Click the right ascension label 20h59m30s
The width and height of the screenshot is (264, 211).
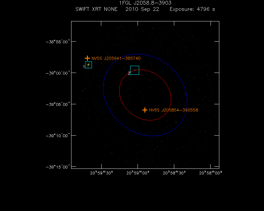pos(102,173)
